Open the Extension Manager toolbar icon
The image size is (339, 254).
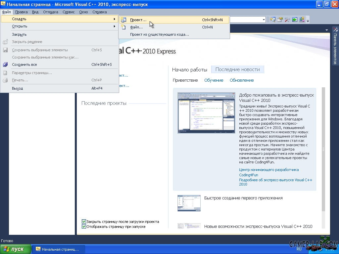click(x=302, y=20)
